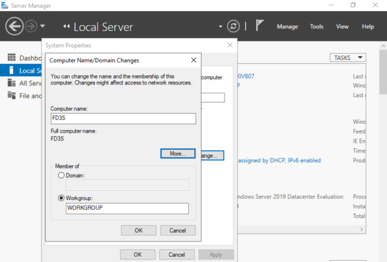The image size is (387, 262).
Task: Click the Computer name text field
Action: pos(123,118)
